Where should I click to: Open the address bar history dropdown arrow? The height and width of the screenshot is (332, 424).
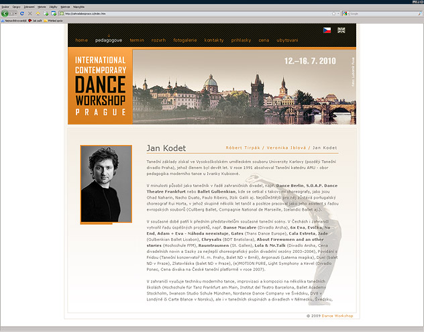[x=338, y=13]
